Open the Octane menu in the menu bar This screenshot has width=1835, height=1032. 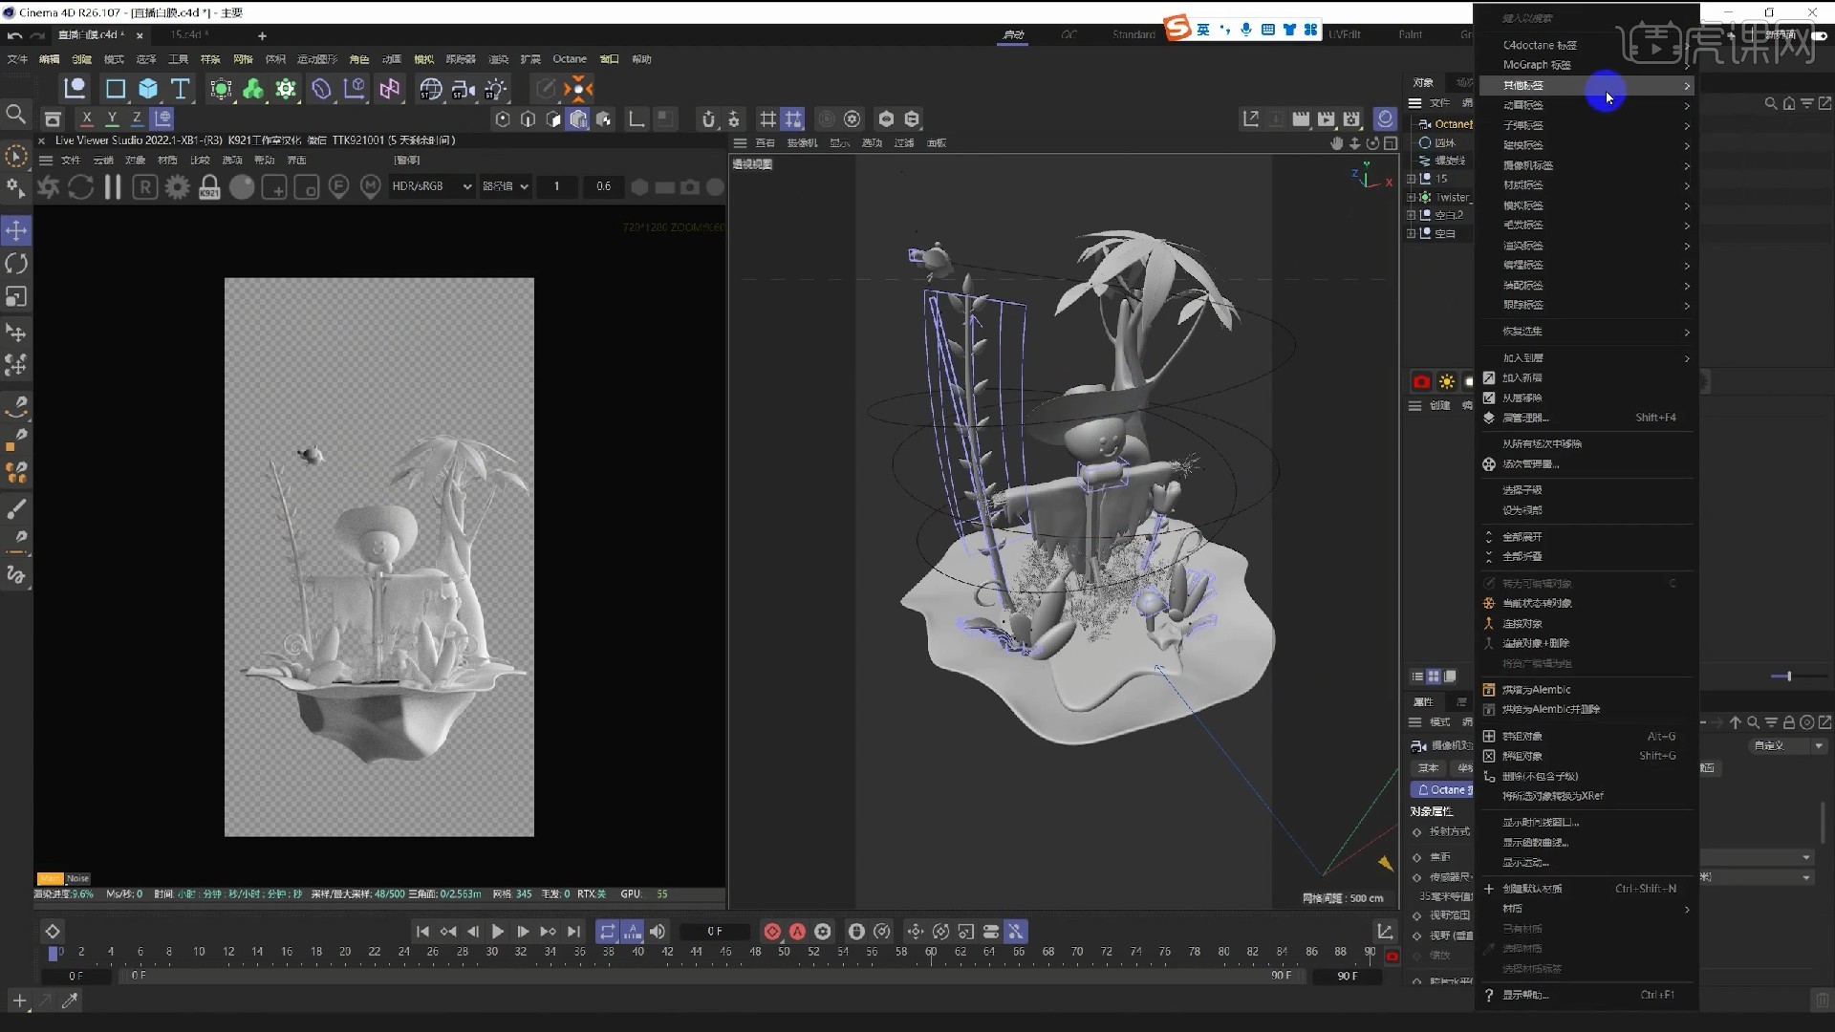(570, 58)
